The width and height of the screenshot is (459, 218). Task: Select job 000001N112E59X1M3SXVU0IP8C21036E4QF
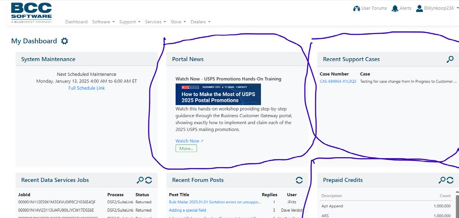click(x=57, y=202)
